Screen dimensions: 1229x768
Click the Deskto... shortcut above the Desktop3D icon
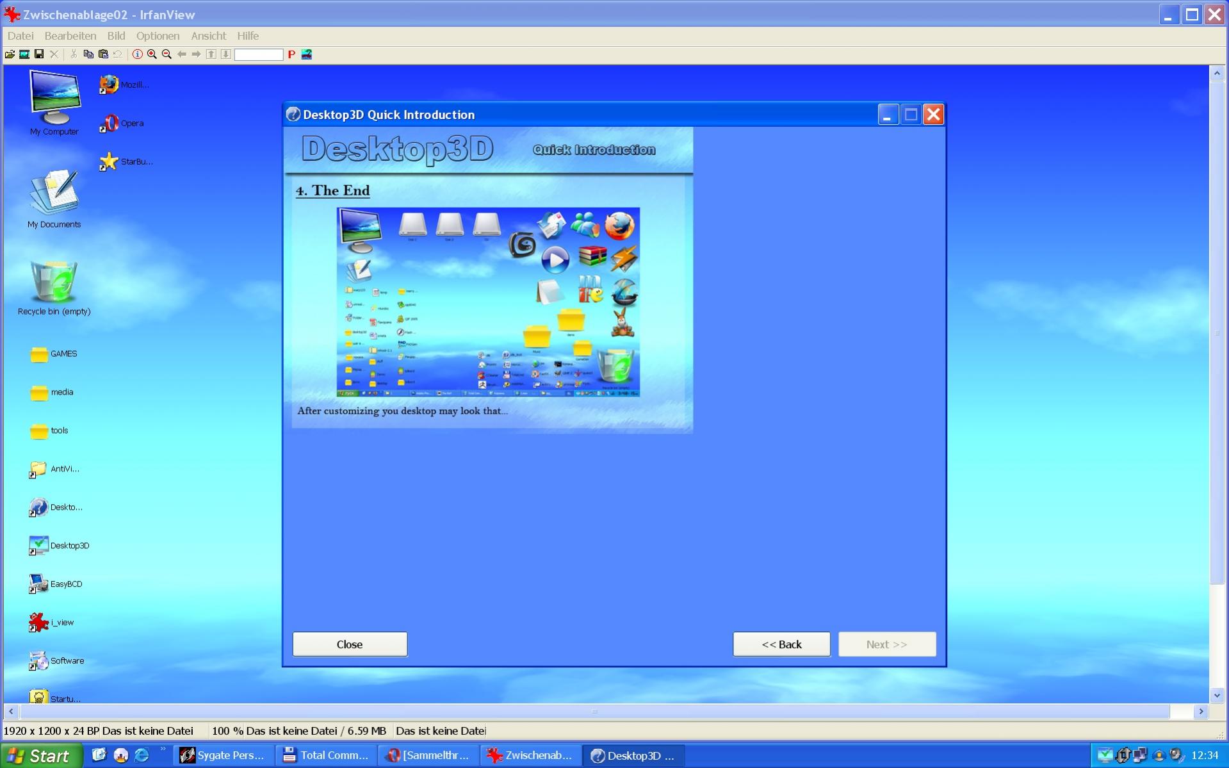(56, 507)
